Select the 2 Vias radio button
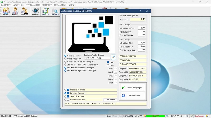This screenshot has height=118, width=211. tap(108, 65)
